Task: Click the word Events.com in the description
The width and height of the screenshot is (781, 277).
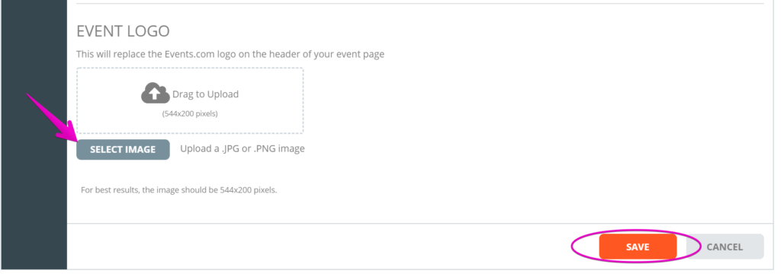Action: click(186, 54)
